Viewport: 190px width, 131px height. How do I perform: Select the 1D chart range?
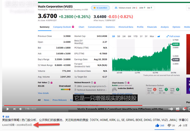113,36
